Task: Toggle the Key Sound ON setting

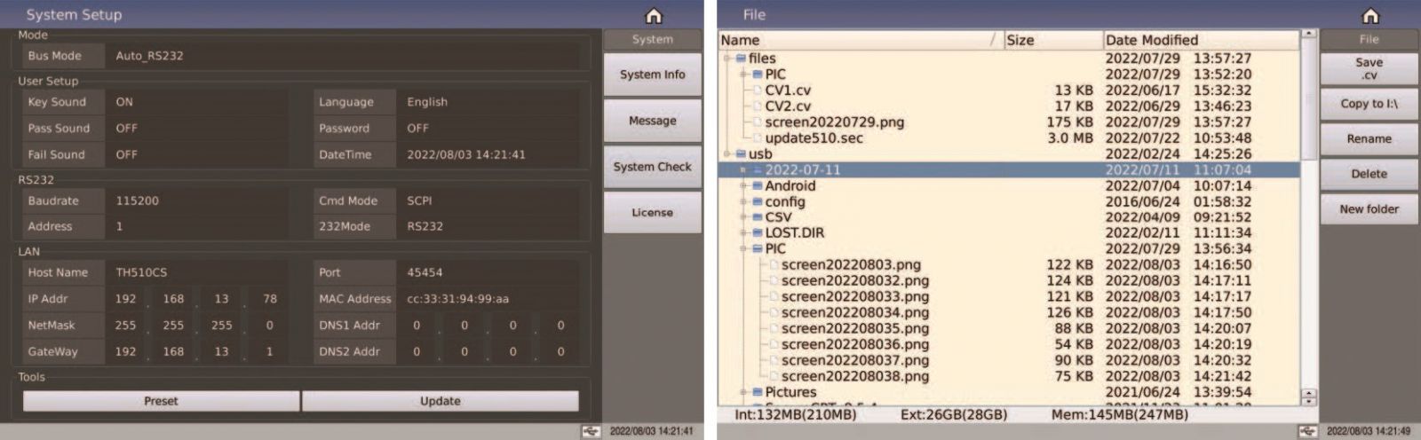Action: (x=197, y=102)
